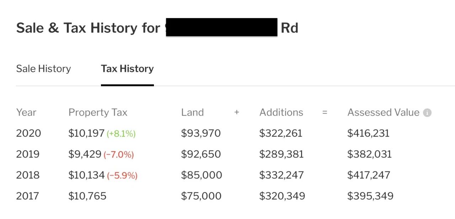This screenshot has height=219, width=455.
Task: Click the Property Tax column header
Action: pos(98,112)
